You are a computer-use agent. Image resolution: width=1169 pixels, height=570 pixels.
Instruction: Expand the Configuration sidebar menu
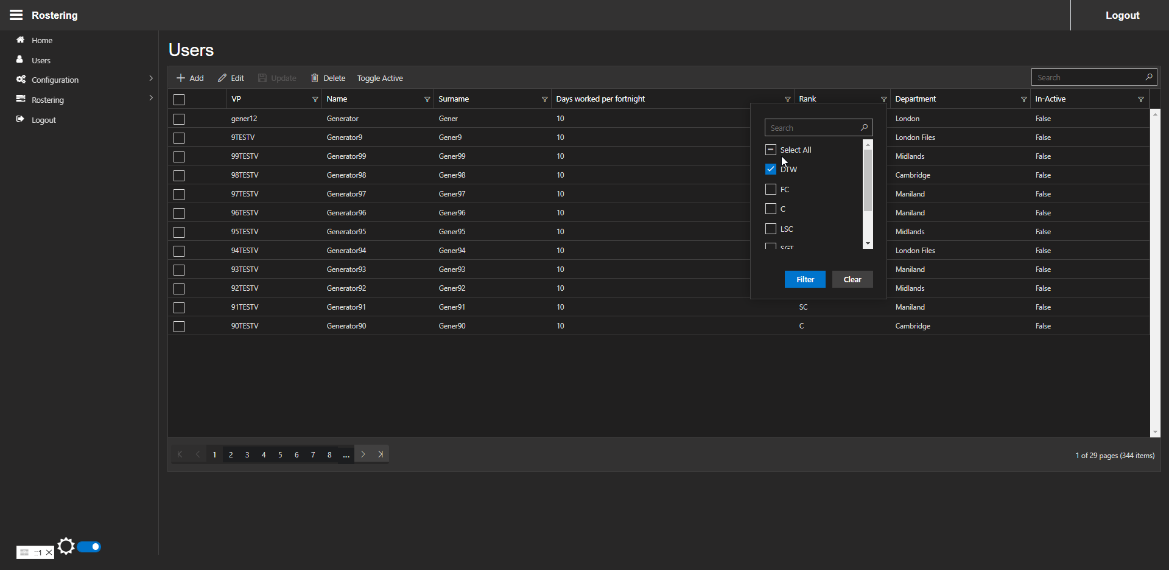(x=55, y=80)
